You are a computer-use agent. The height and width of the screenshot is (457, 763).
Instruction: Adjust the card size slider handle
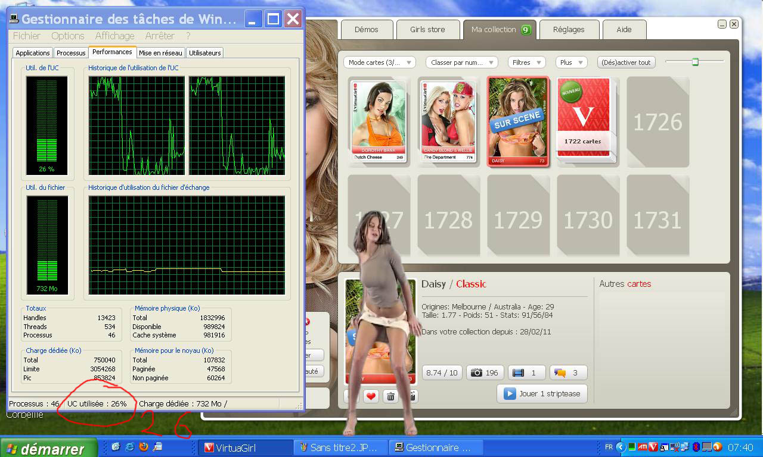(x=695, y=62)
